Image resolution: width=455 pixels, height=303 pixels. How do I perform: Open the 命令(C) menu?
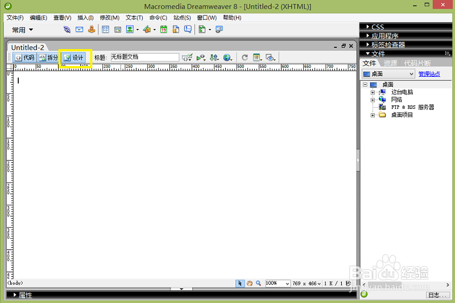pyautogui.click(x=158, y=18)
